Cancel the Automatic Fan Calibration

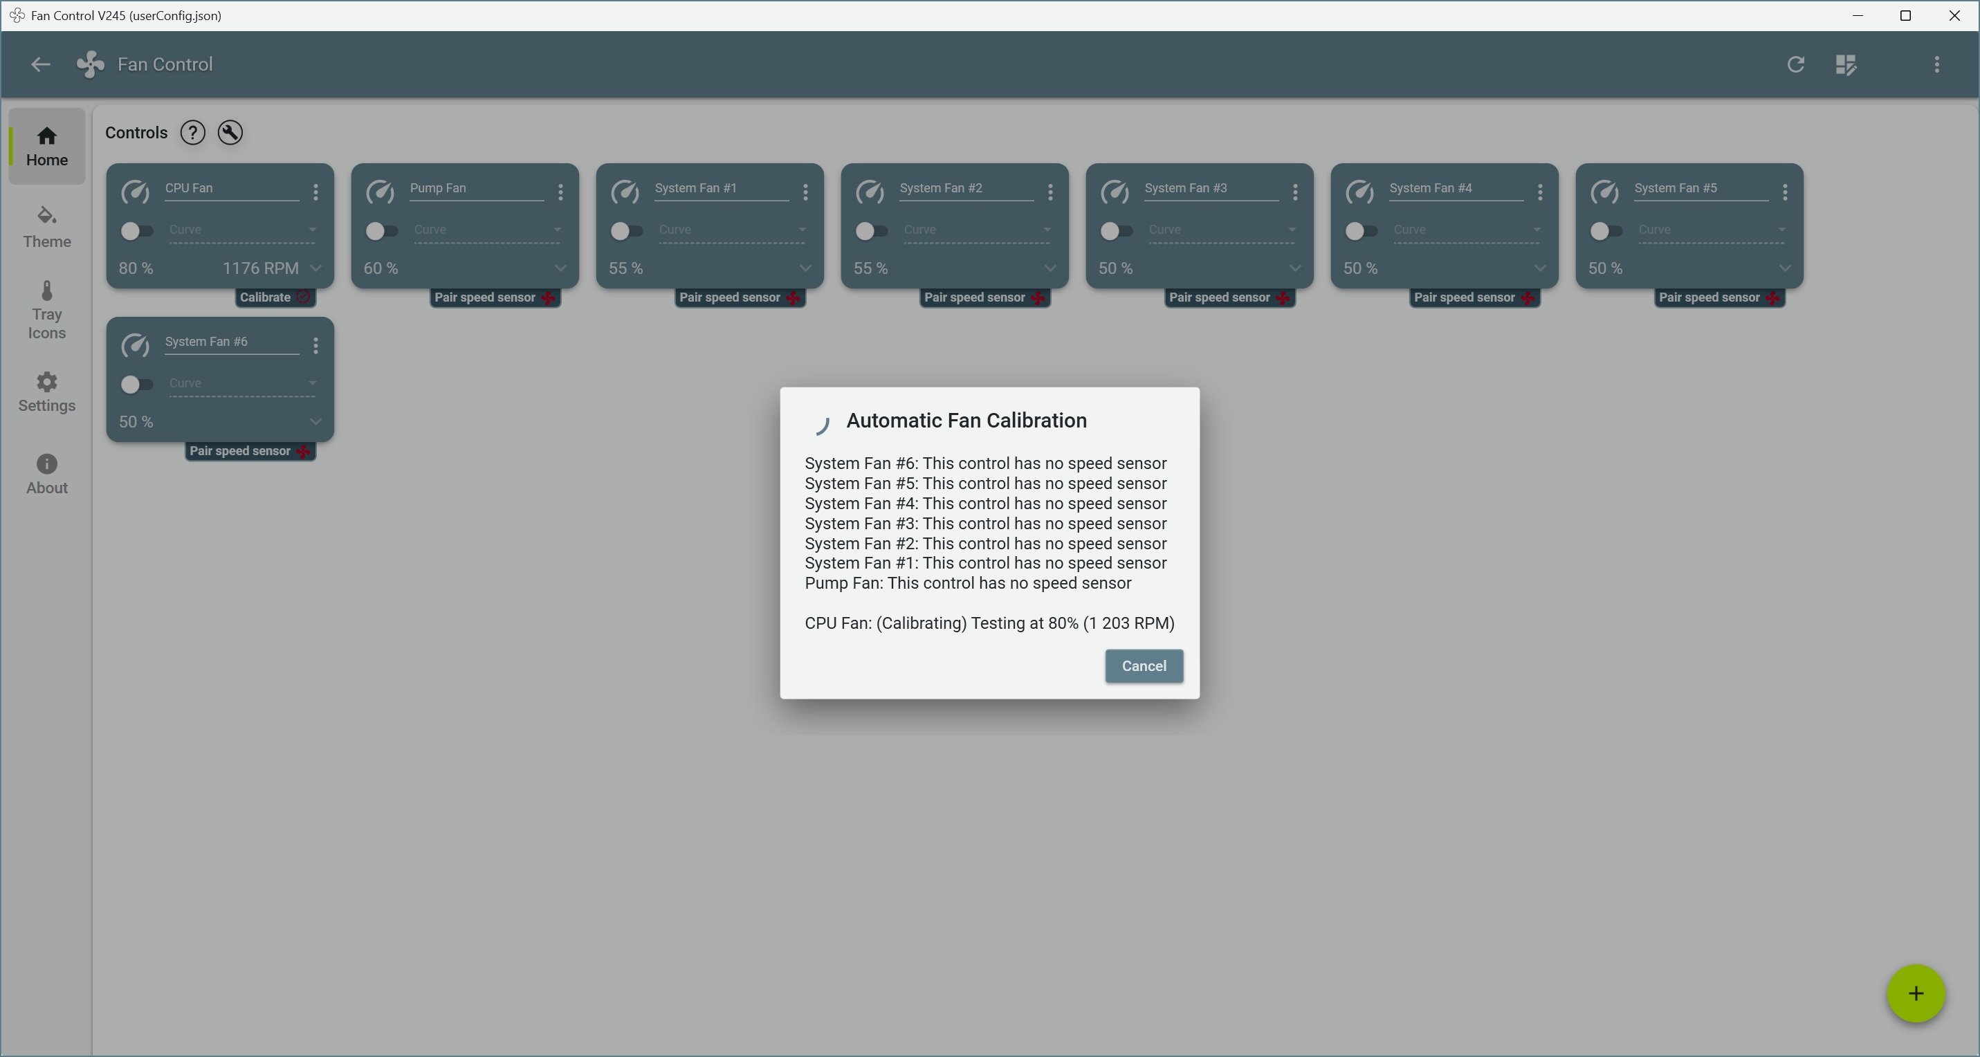point(1143,665)
